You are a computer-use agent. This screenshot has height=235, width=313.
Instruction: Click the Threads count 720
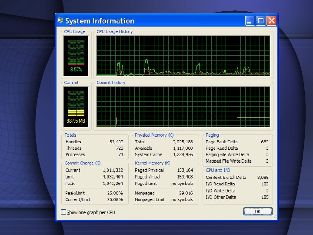[120, 148]
